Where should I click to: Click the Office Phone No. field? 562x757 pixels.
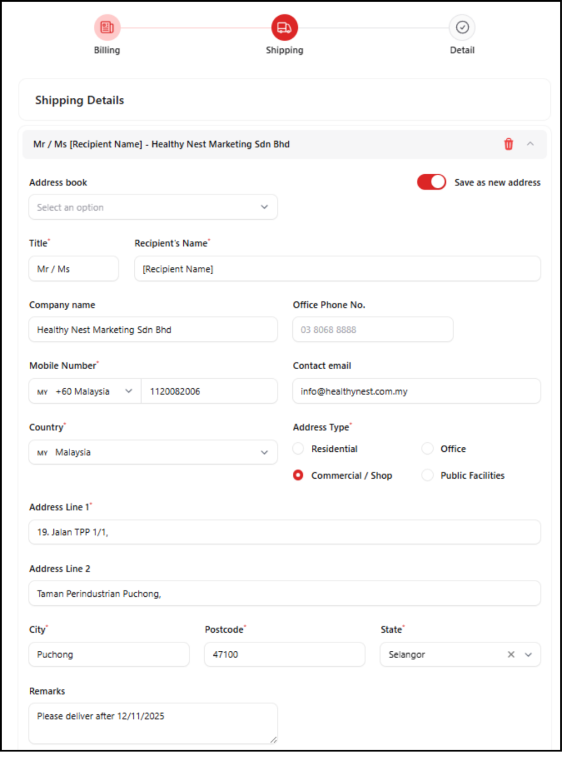[373, 329]
